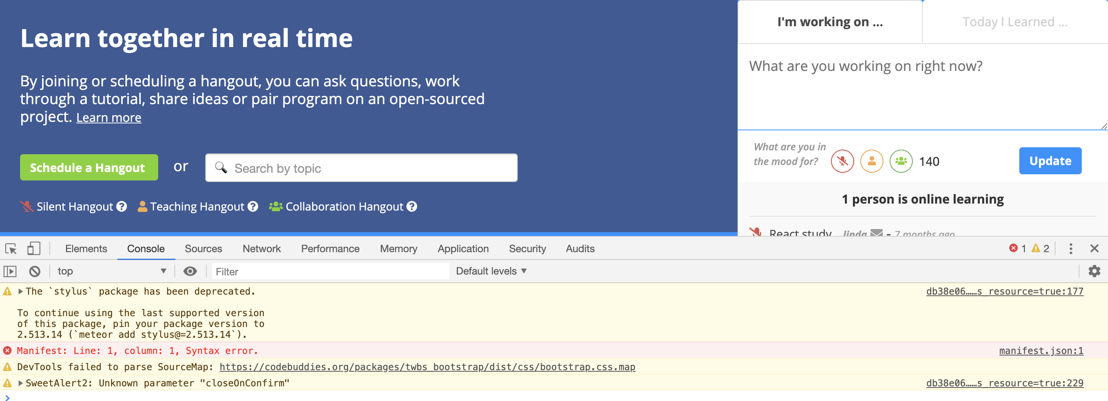Select the solo person mood option
Viewport: 1108px width, 401px height.
[872, 161]
